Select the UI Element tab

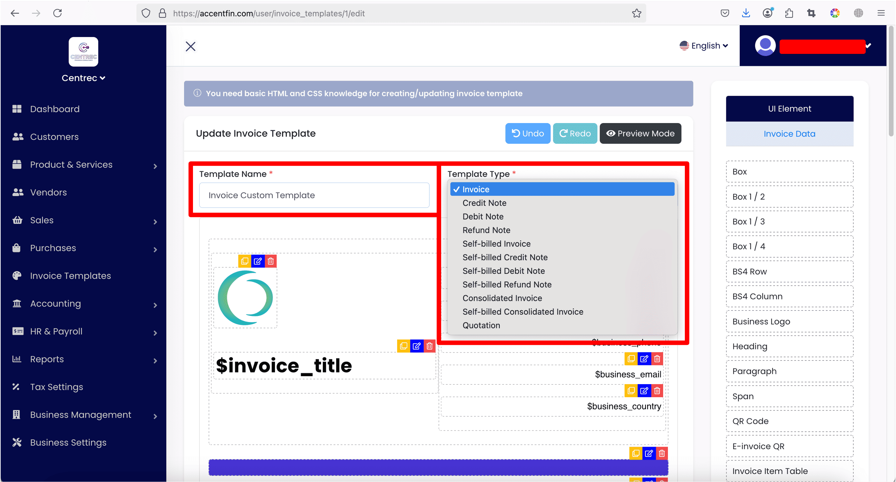(789, 109)
